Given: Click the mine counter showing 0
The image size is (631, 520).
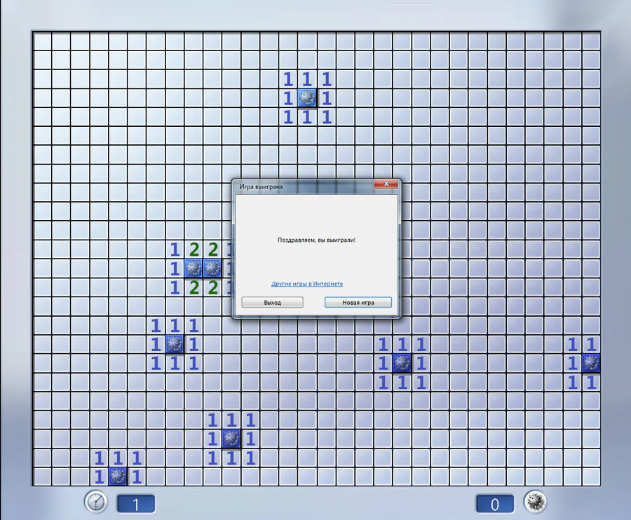Looking at the screenshot, I should pyautogui.click(x=495, y=504).
